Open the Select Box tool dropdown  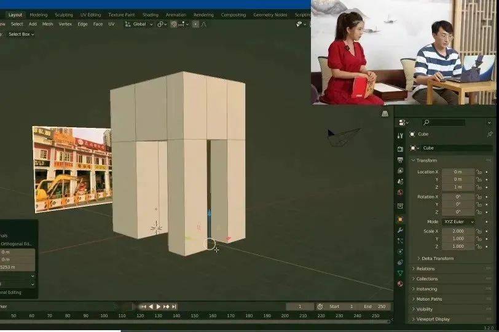tap(21, 34)
